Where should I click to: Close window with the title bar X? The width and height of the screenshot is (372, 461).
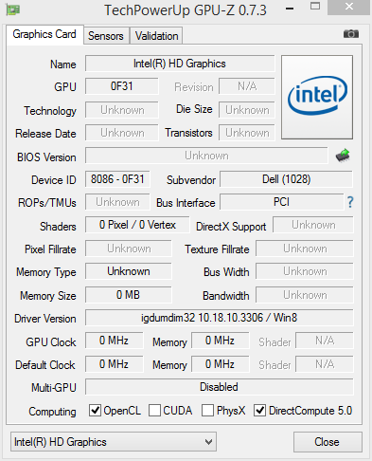click(x=349, y=7)
